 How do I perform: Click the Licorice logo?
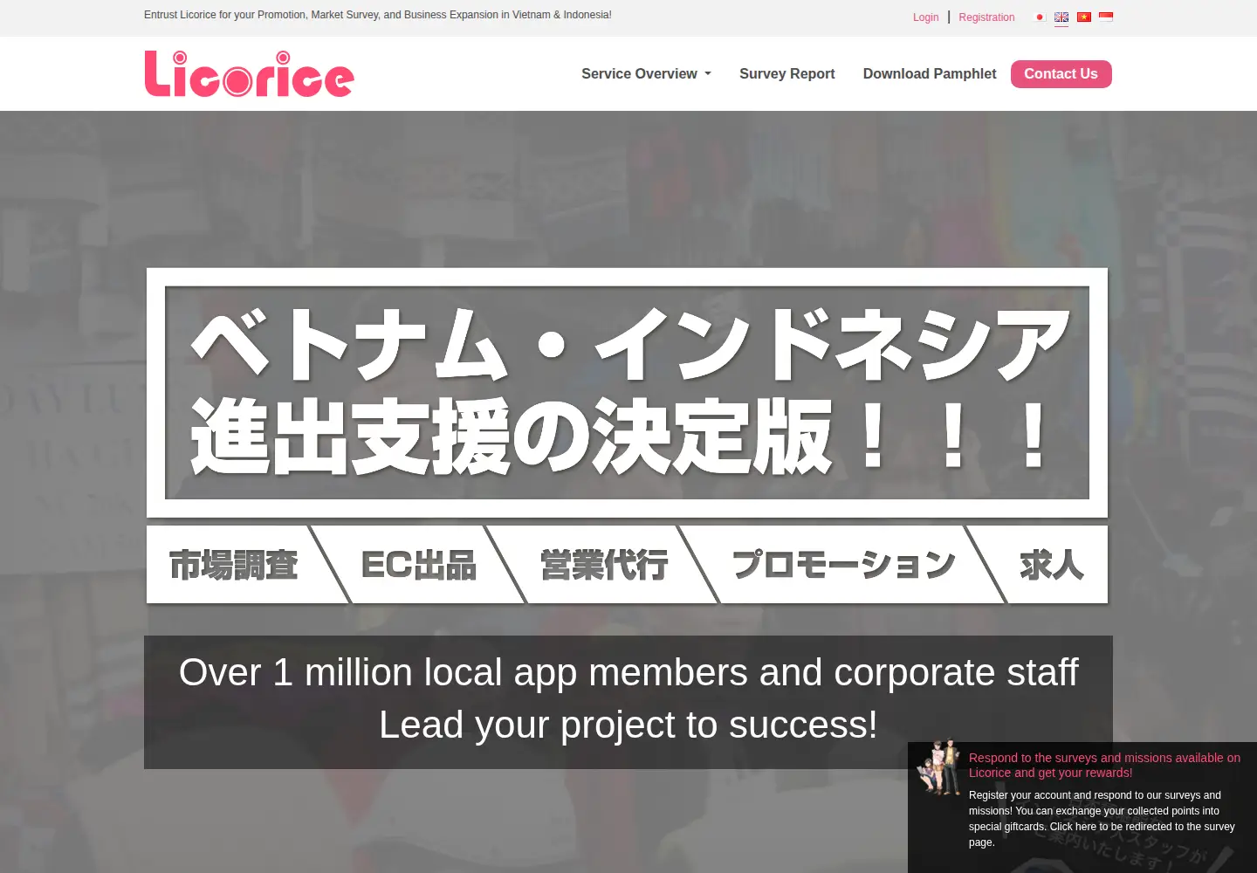pos(249,74)
